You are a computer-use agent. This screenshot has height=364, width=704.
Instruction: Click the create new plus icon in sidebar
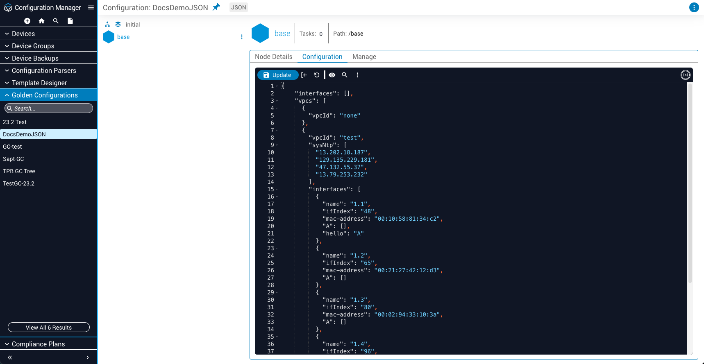tap(27, 21)
